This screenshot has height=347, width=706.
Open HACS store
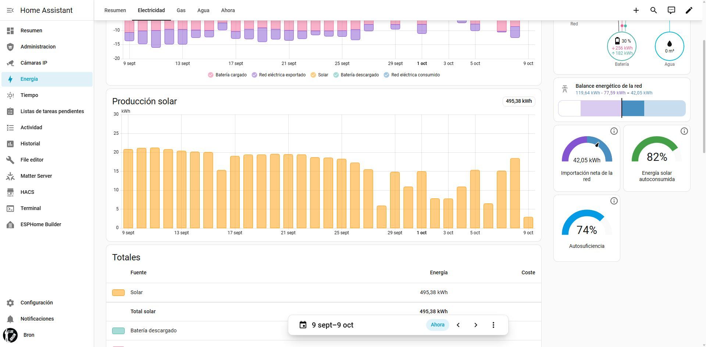coord(47,192)
